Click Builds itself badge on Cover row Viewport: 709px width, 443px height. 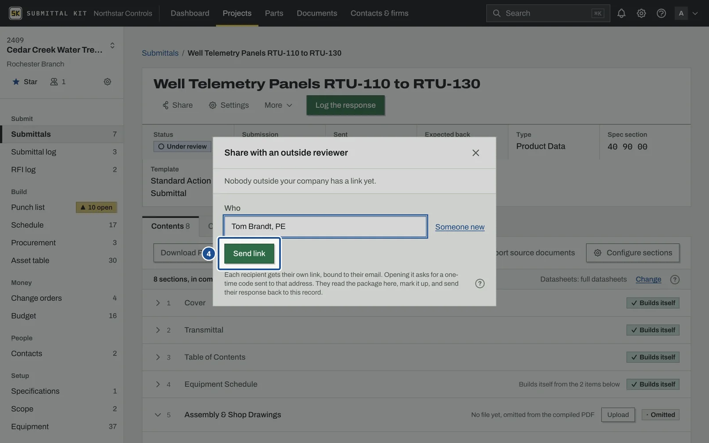click(653, 303)
